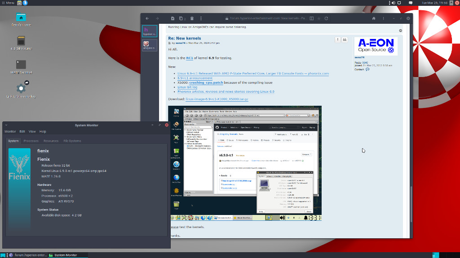Open Edit menu in System Monitor

coord(22,132)
